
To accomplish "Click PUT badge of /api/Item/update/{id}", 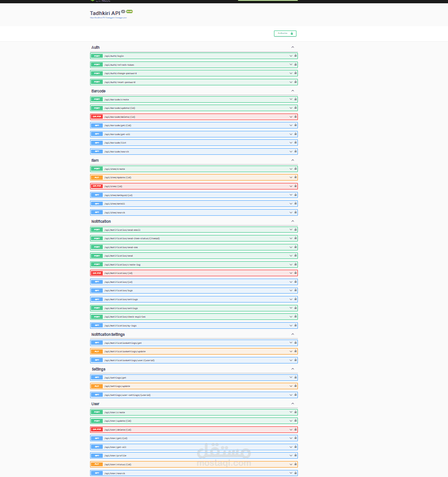I will [97, 177].
